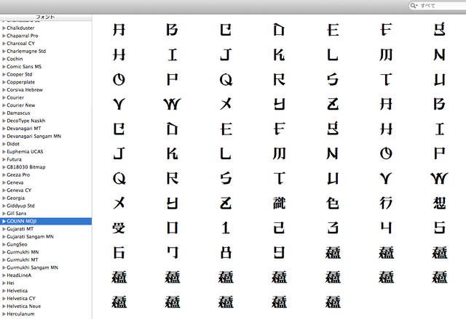Click the フォント column header

[x=46, y=17]
